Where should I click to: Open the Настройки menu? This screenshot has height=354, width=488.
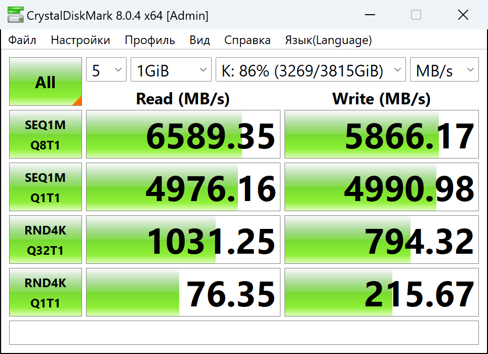pos(80,40)
